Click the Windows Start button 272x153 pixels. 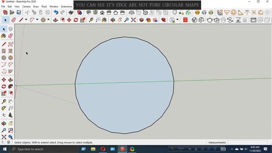coord(5,149)
